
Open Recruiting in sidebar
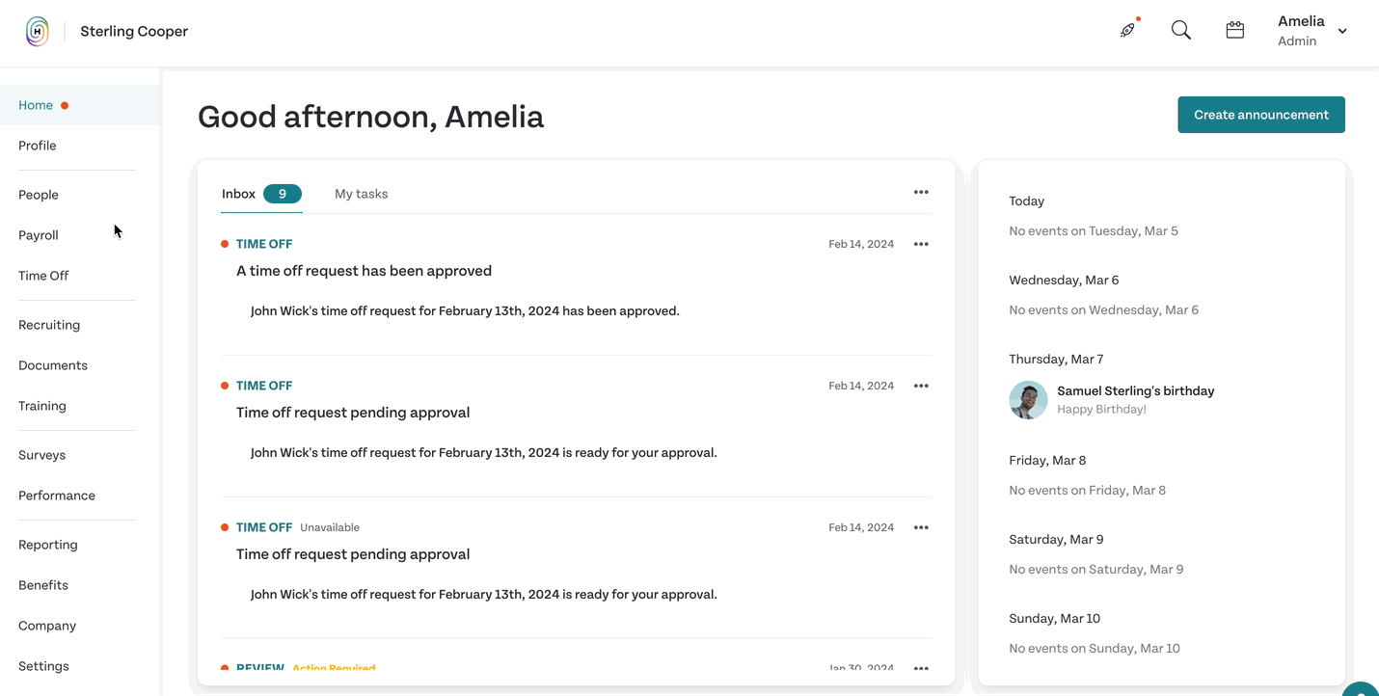(49, 325)
